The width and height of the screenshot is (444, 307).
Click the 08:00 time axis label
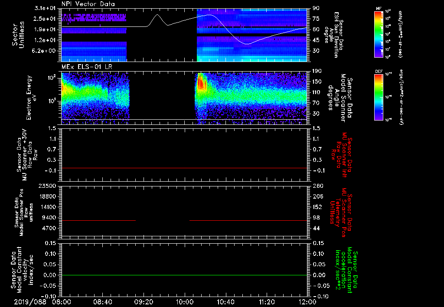[62, 302]
